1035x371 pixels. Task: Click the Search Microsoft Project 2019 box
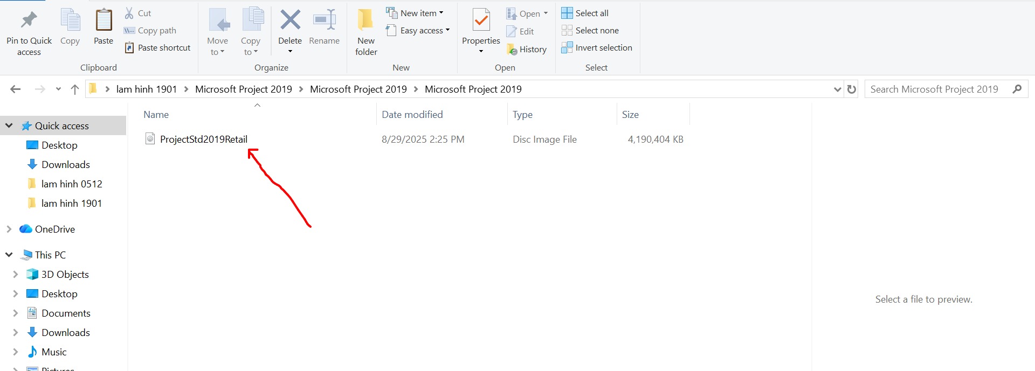938,89
